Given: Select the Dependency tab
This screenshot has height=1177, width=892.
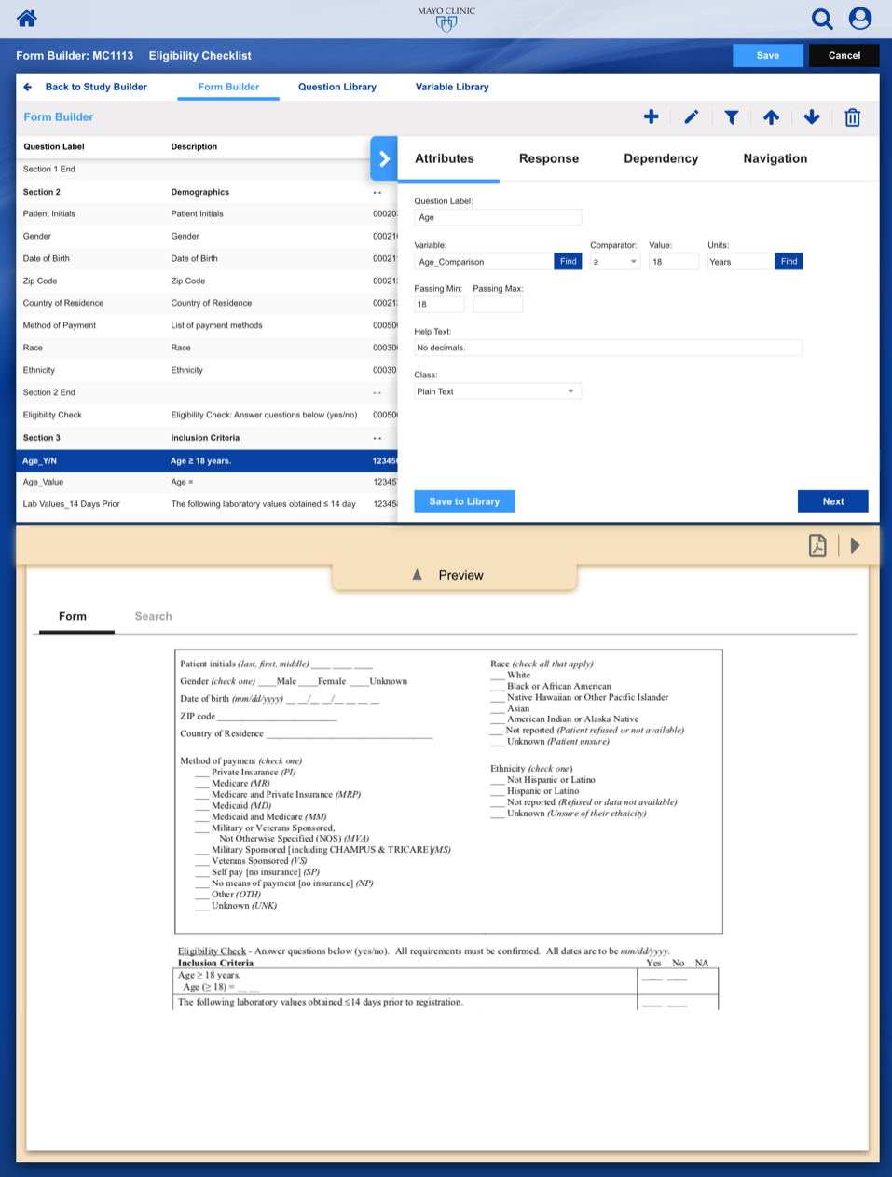Looking at the screenshot, I should tap(661, 158).
